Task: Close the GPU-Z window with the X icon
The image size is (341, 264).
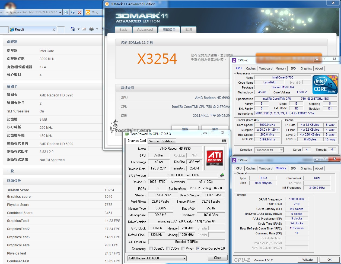Action: (222, 133)
